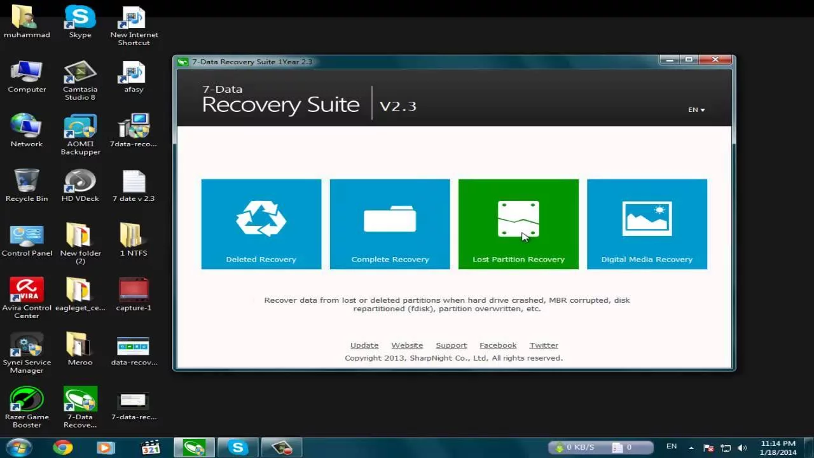This screenshot has width=814, height=458.
Task: Open the Website link
Action: click(x=407, y=345)
